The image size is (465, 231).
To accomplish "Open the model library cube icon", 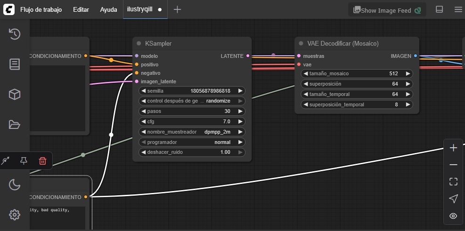I will coord(15,95).
